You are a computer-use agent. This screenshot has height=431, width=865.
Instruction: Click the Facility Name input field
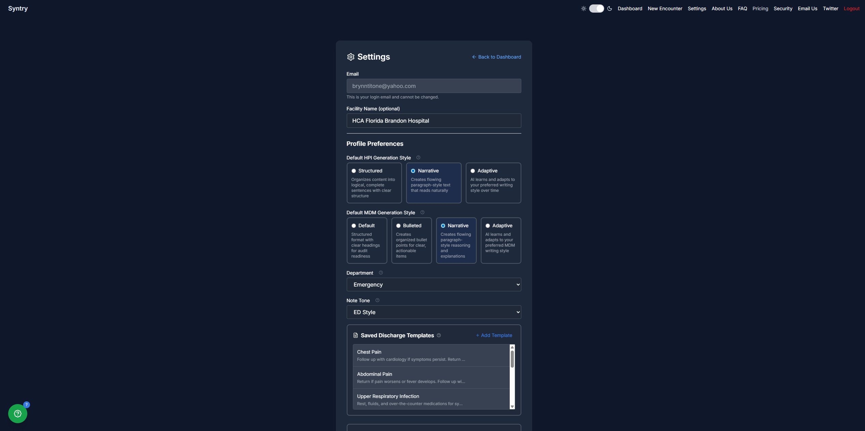pos(434,121)
